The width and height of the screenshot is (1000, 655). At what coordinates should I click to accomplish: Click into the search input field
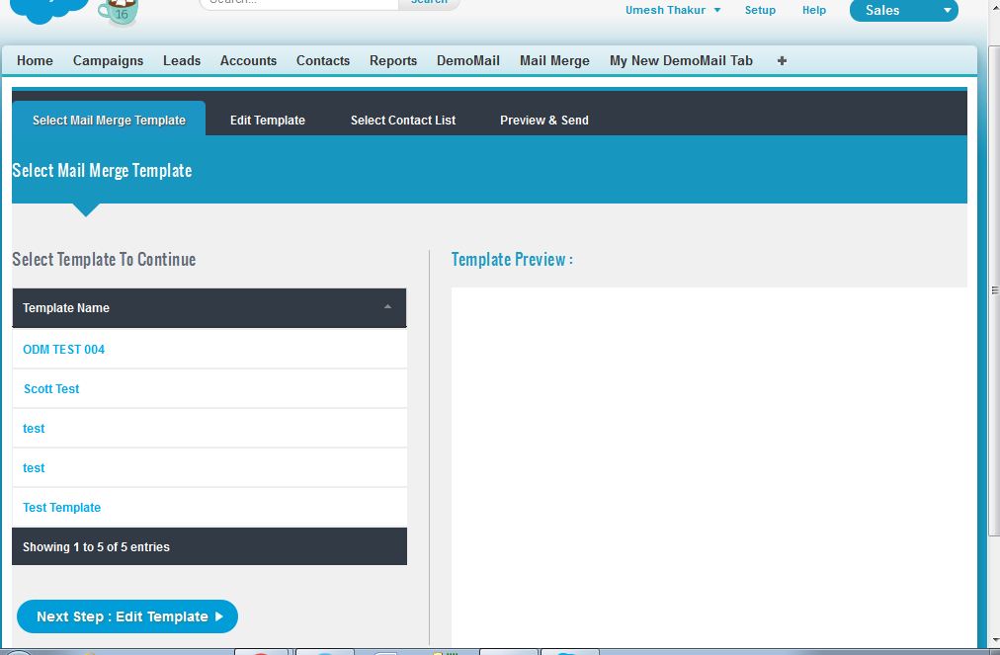[299, 3]
